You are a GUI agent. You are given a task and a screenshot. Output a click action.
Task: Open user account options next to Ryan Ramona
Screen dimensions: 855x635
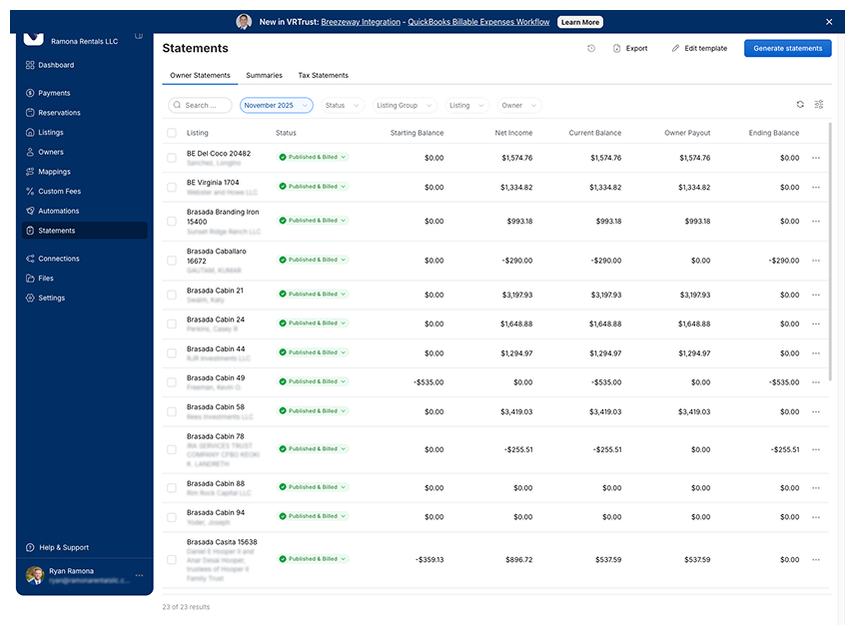tap(139, 575)
